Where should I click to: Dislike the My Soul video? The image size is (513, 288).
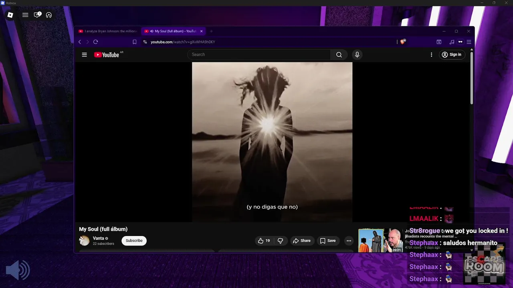click(280, 241)
